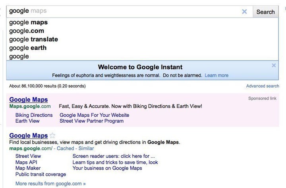Open the Street View sitelink
This screenshot has height=188, width=286.
pos(28,156)
